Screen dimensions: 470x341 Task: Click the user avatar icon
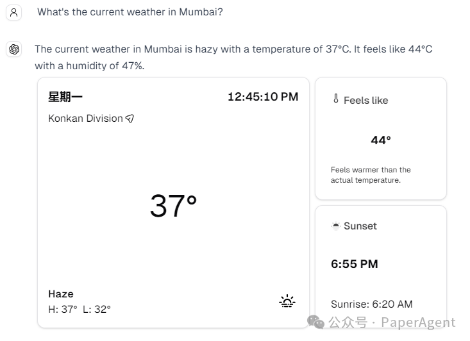[x=14, y=12]
